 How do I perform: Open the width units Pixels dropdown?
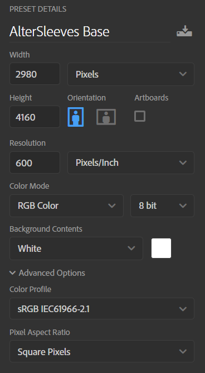[131, 74]
